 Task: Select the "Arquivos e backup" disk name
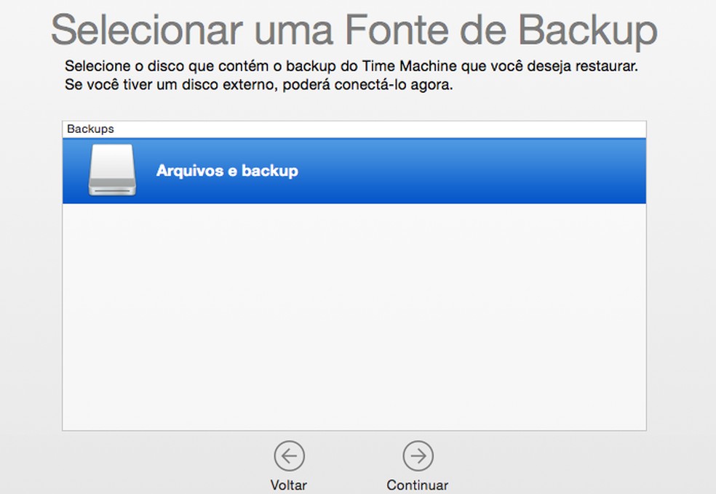coord(227,171)
